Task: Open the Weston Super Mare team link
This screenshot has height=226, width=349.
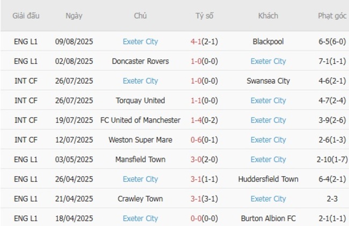Action: (140, 140)
